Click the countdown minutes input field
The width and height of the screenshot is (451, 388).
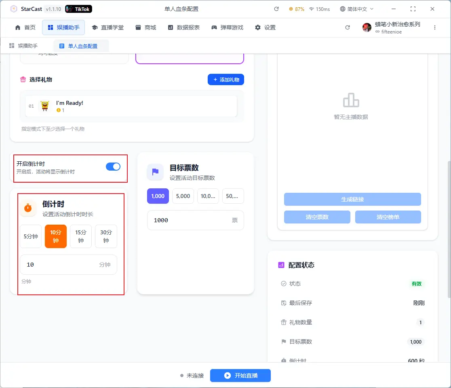tap(61, 265)
